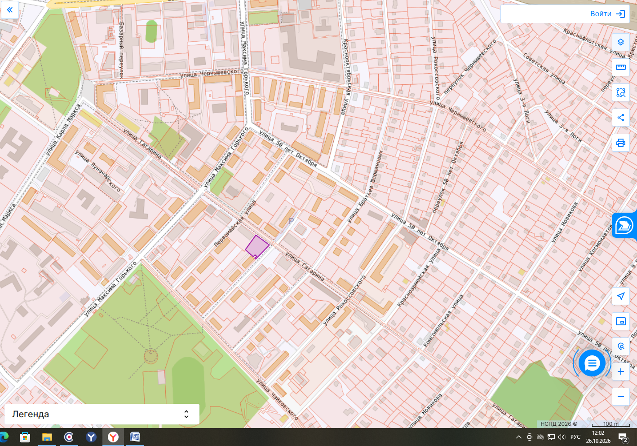Open Microsoft Edge from the taskbar
637x446 pixels.
pos(4,437)
